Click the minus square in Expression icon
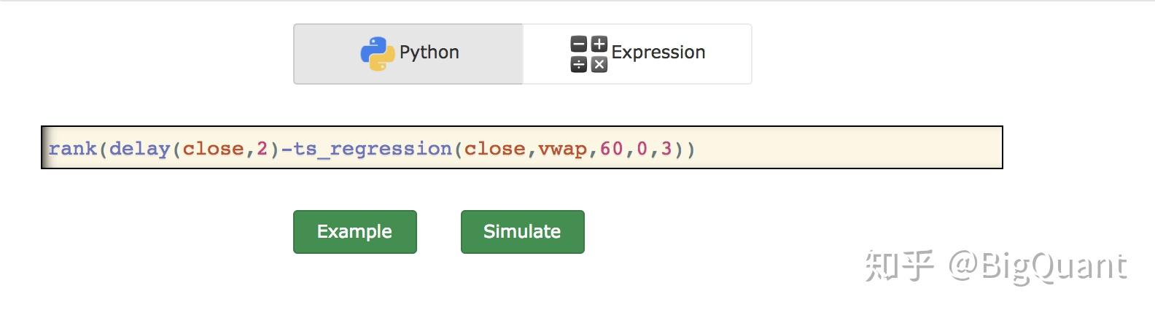 (x=579, y=44)
